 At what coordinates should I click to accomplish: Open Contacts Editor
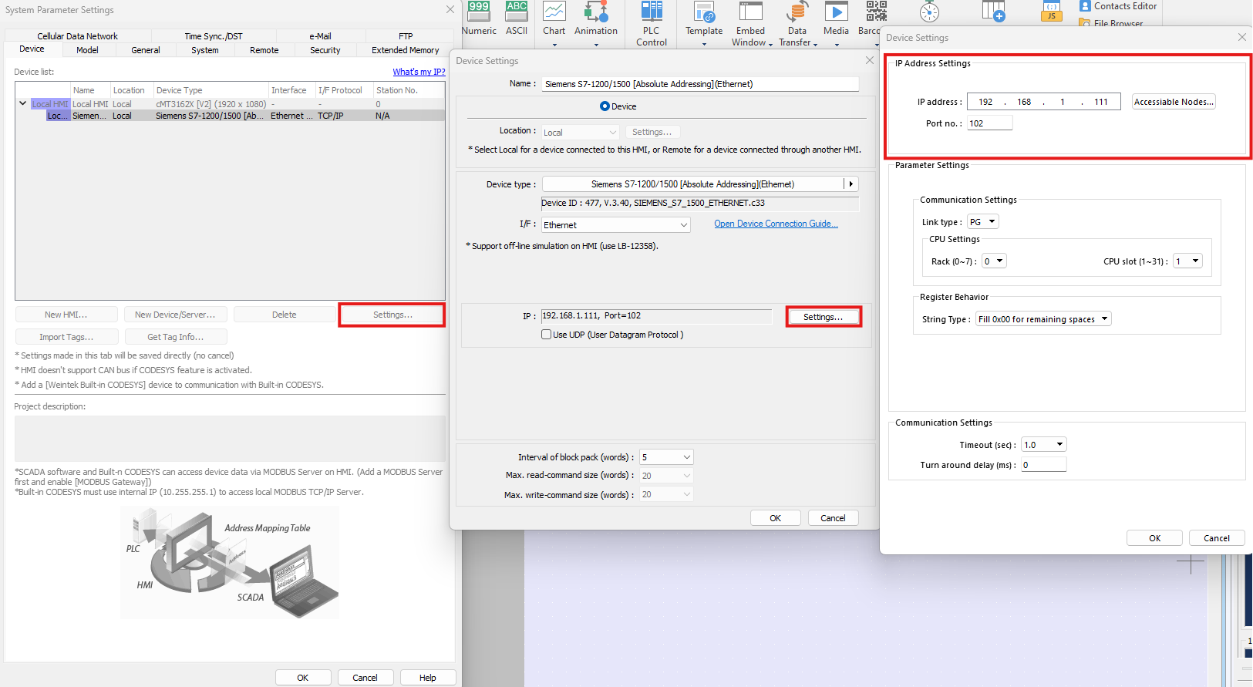pyautogui.click(x=1118, y=6)
